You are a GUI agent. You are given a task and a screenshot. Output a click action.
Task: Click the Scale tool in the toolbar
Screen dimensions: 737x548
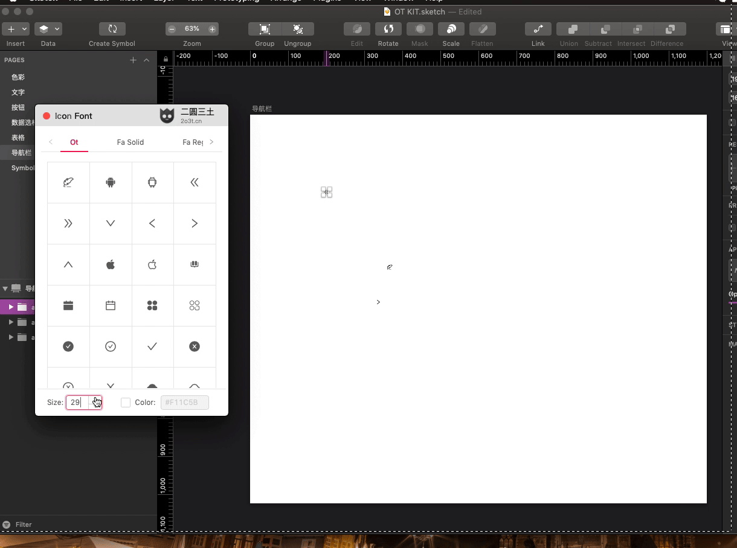click(x=451, y=29)
